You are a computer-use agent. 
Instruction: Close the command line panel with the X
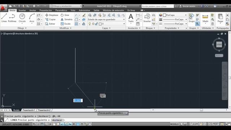coord(2,116)
